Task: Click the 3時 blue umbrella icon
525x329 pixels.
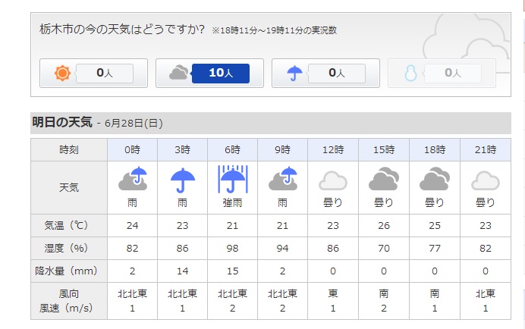Action: 182,180
